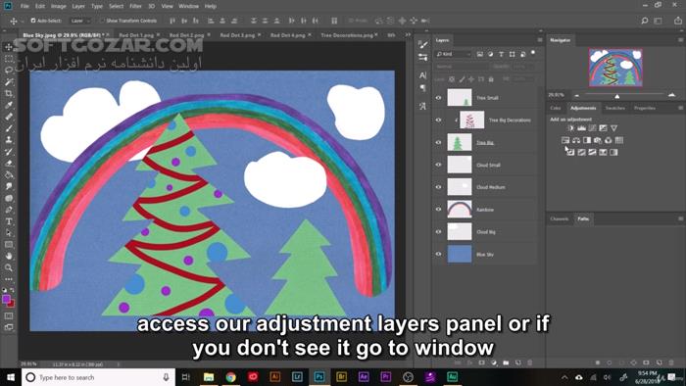This screenshot has height=386, width=686.
Task: Open the layer filter Kind dropdown
Action: pos(453,54)
